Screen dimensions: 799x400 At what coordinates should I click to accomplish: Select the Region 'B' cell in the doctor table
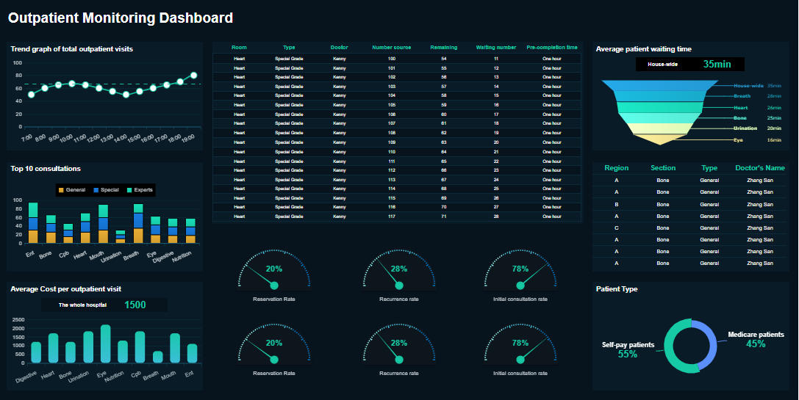click(x=616, y=205)
